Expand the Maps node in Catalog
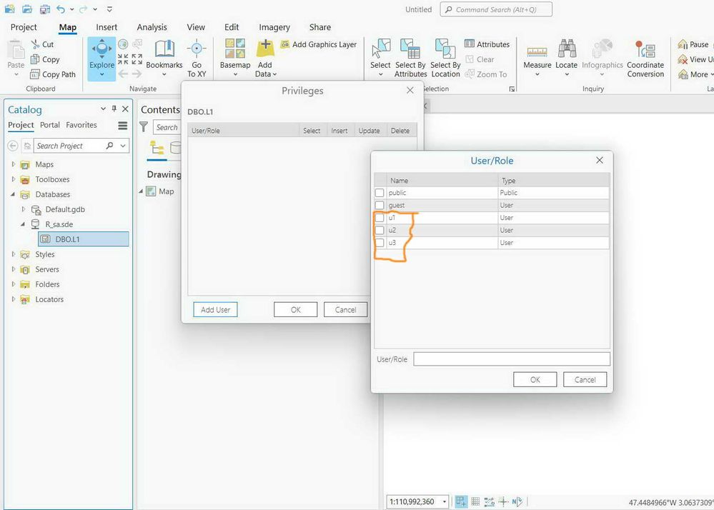Screen dimensions: 714x510 13,164
